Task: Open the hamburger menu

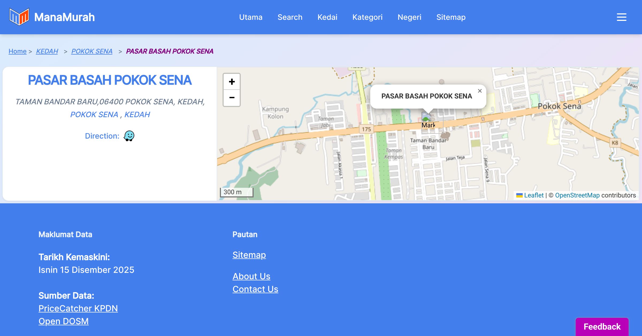Action: (621, 17)
